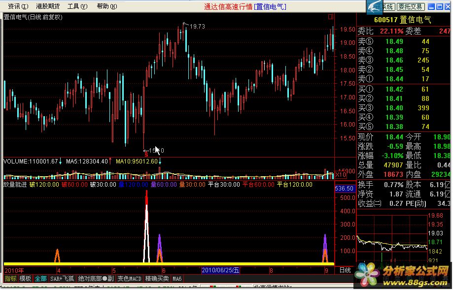Select the MA6 indicator tab
Screen dimensions: 453x290
(x=177, y=279)
